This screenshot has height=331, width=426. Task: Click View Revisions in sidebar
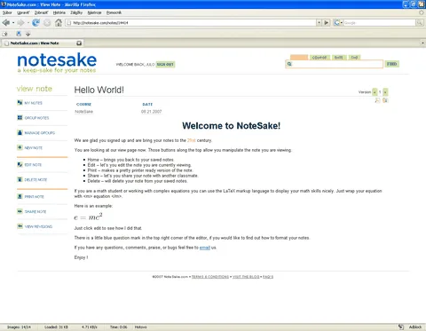(38, 226)
